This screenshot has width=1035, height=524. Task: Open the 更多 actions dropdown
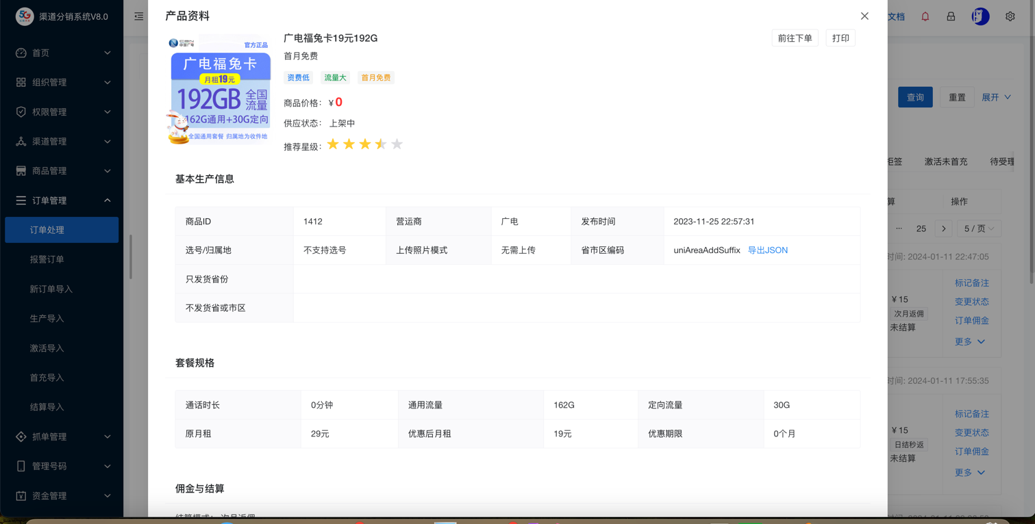[x=969, y=341]
